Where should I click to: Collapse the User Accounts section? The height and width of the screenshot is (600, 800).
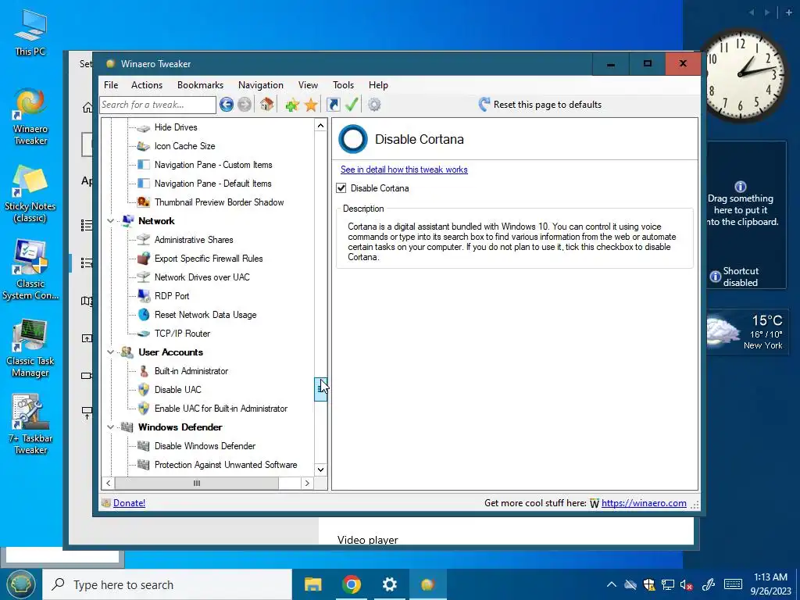tap(110, 352)
